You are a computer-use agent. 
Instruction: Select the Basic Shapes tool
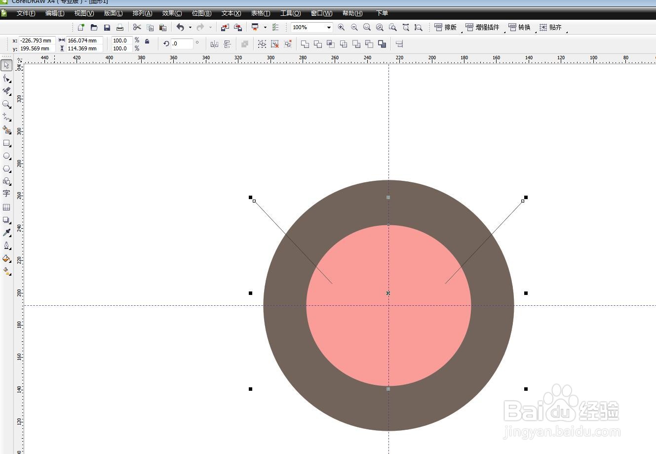coord(6,181)
